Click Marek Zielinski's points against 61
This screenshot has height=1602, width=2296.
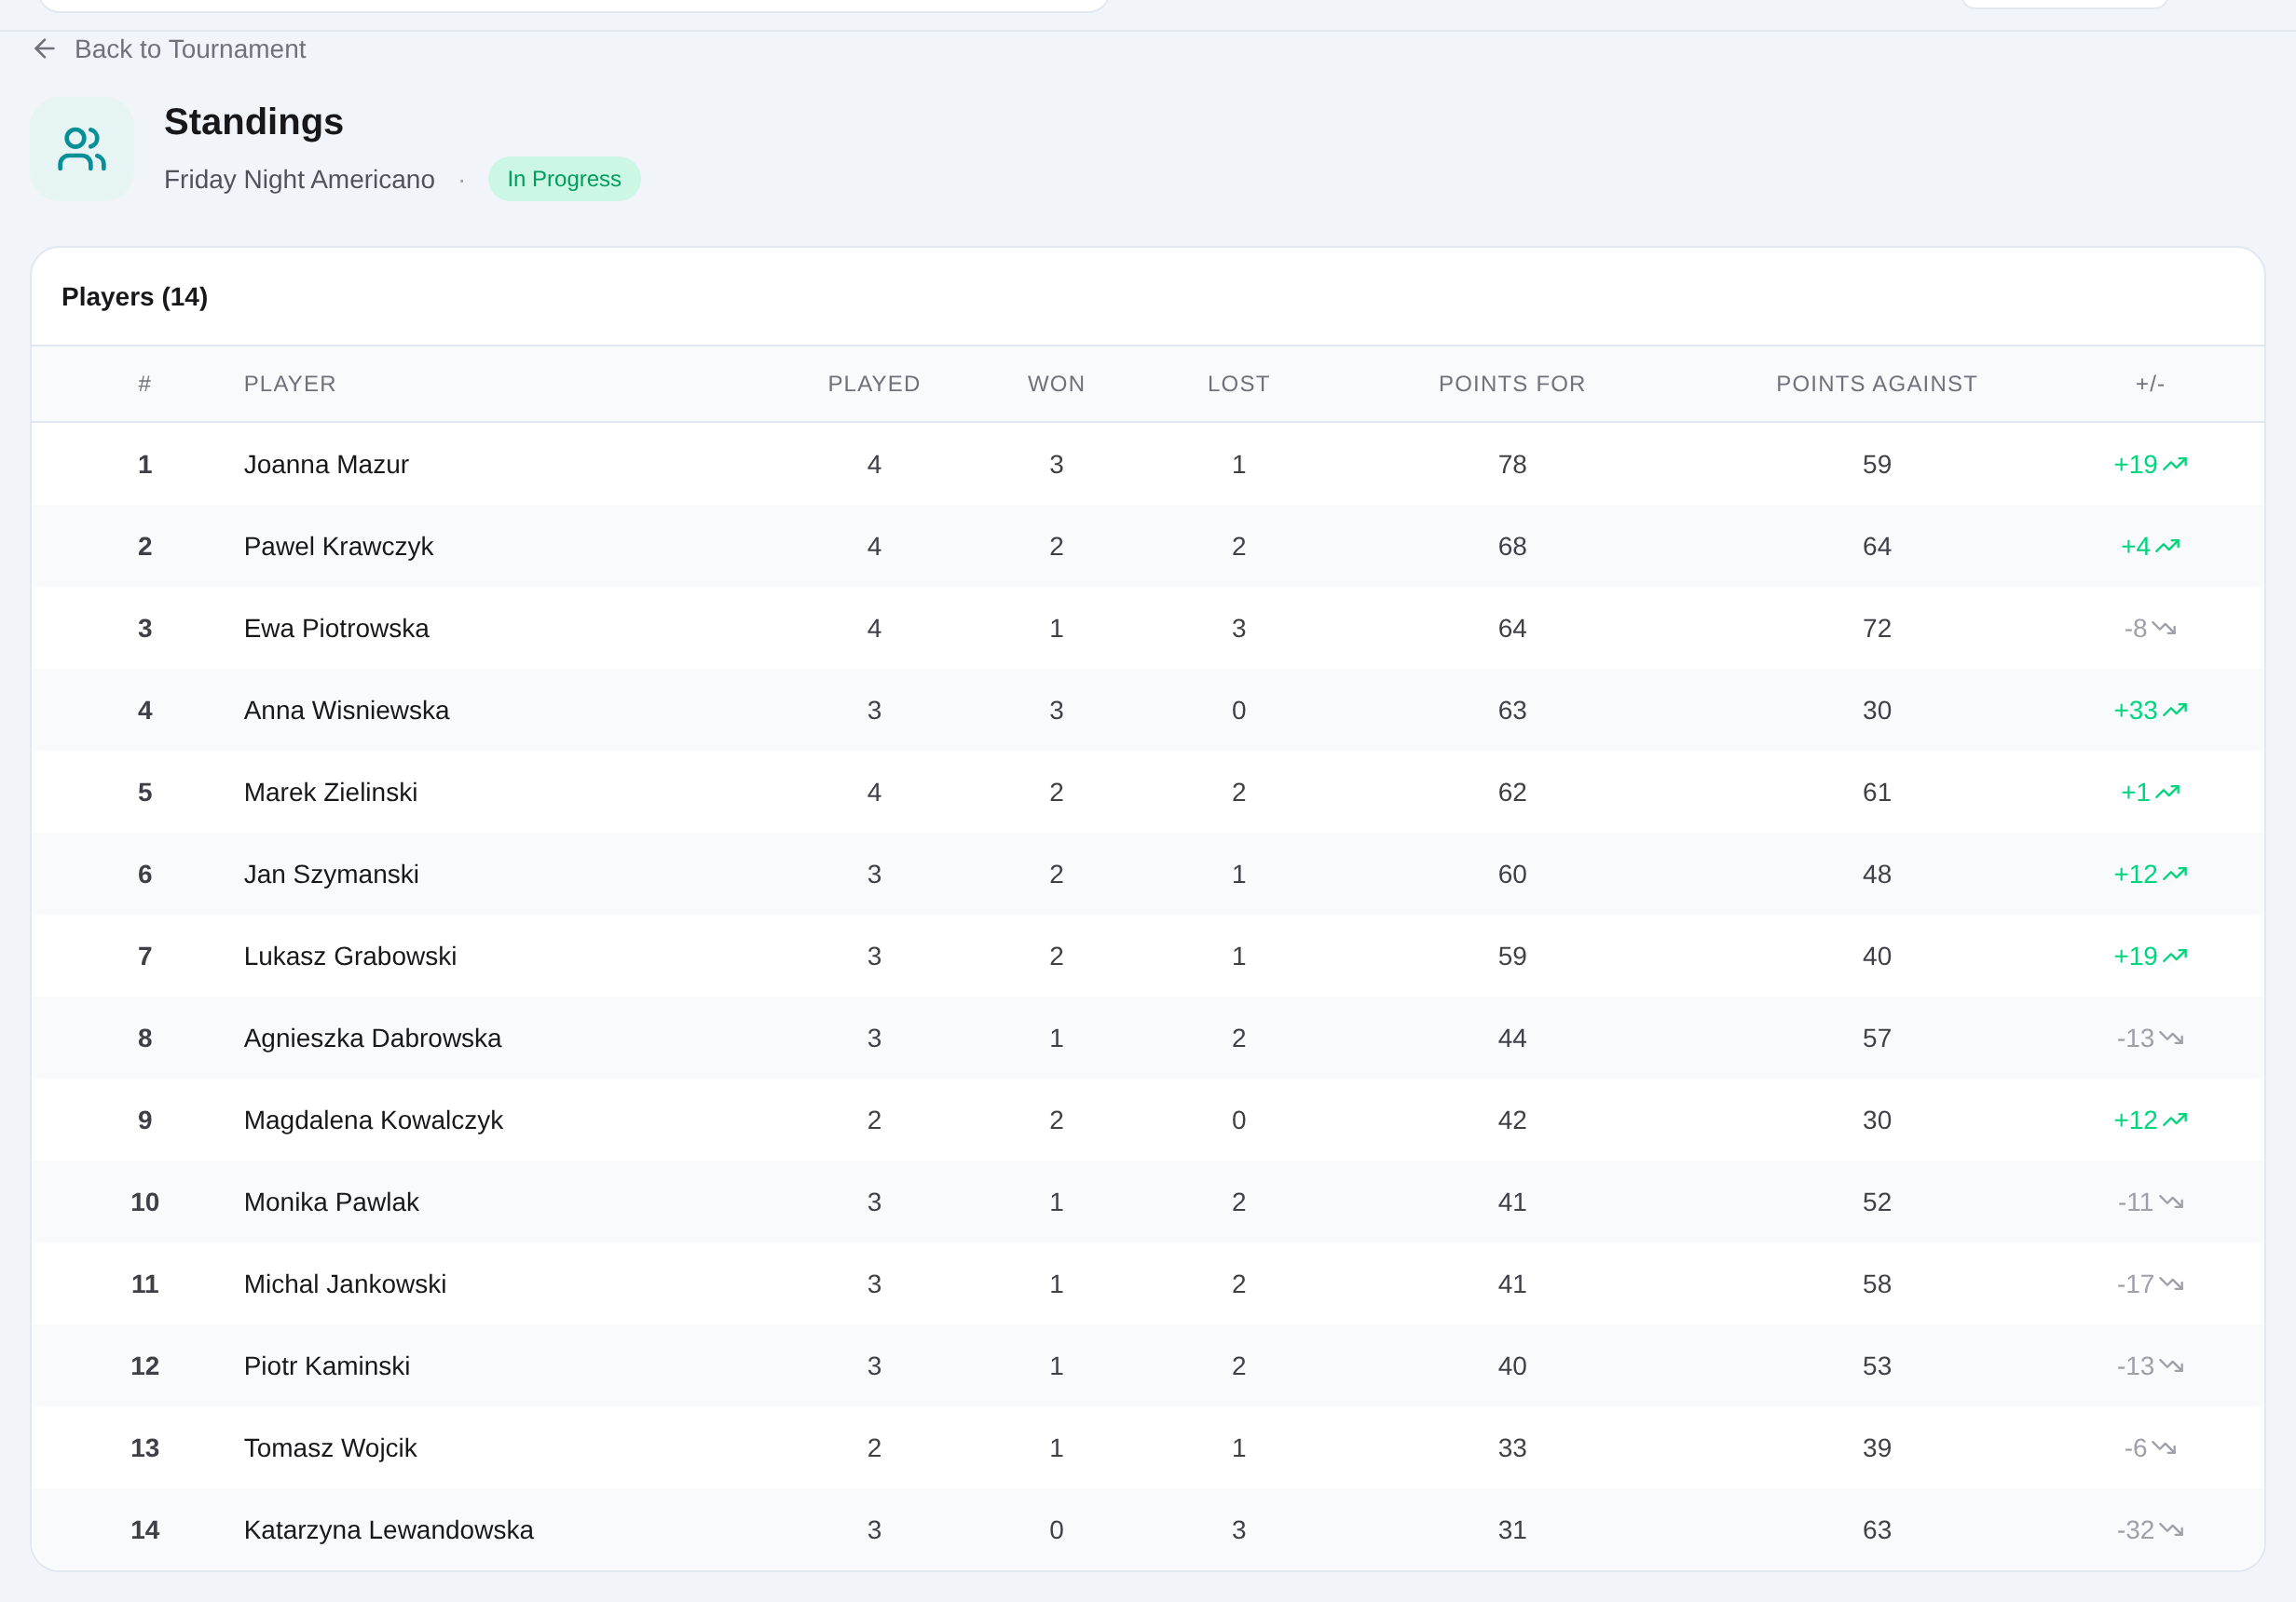1876,793
